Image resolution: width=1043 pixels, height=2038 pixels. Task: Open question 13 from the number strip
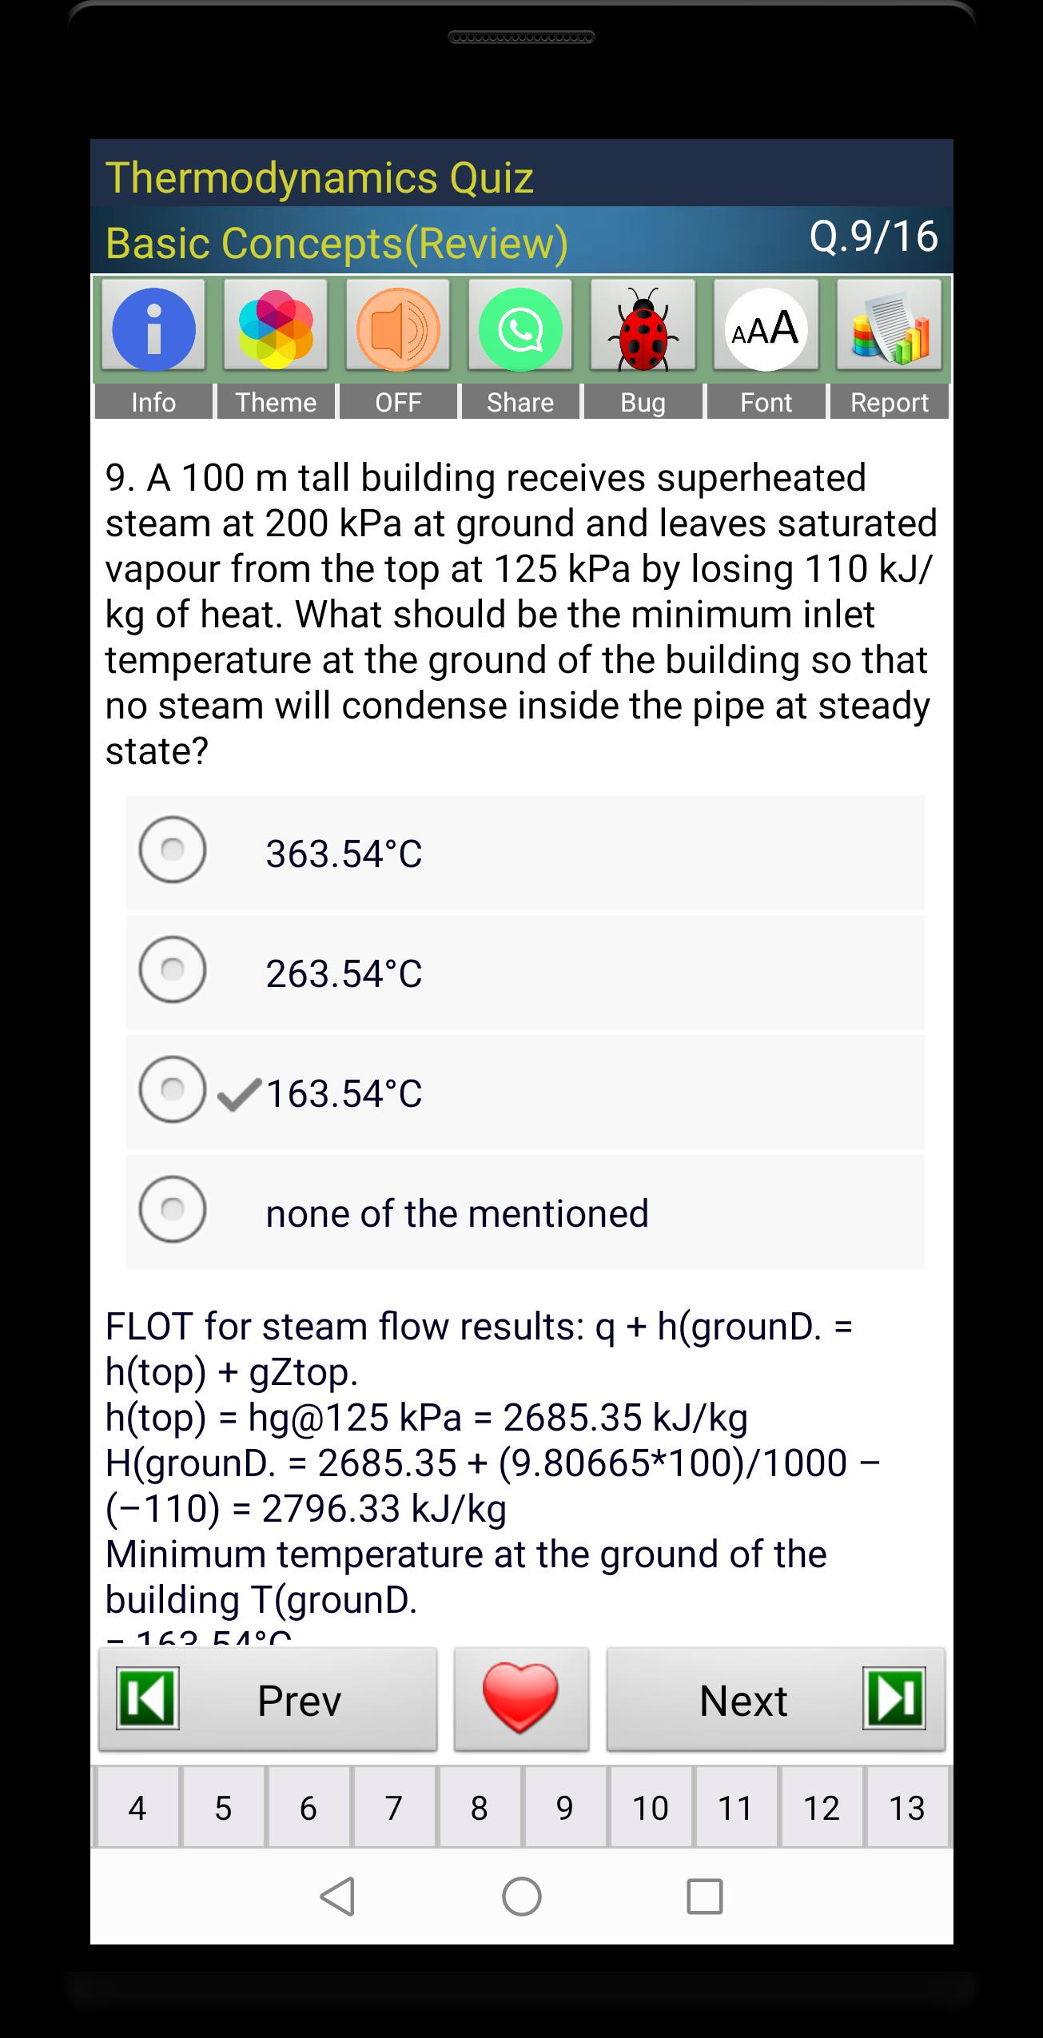point(906,1808)
